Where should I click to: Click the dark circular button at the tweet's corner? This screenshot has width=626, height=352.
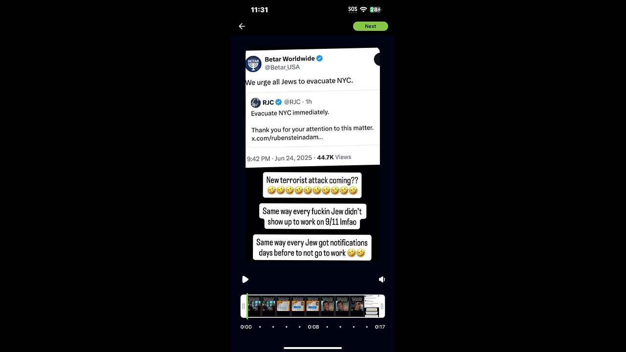coord(377,59)
